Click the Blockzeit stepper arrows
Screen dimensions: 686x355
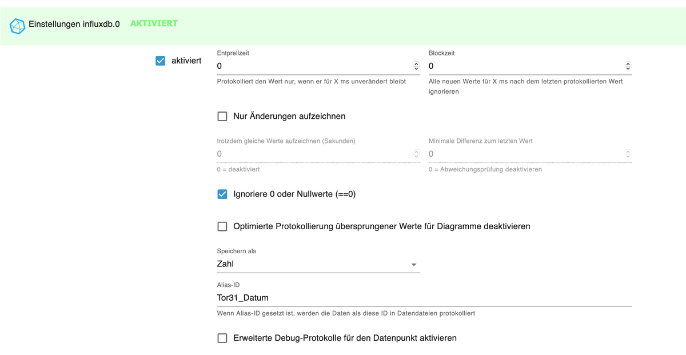[628, 66]
